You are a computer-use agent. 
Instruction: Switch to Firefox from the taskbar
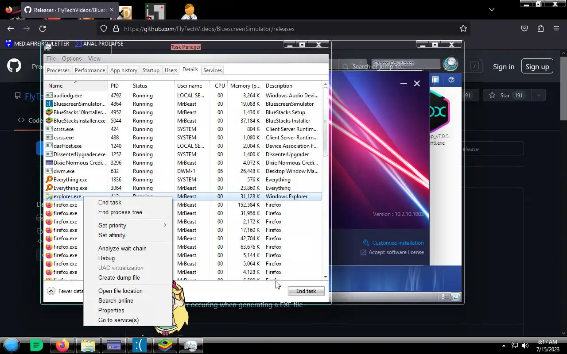pyautogui.click(x=62, y=345)
